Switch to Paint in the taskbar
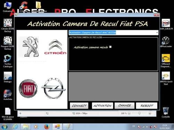 tap(68, 127)
